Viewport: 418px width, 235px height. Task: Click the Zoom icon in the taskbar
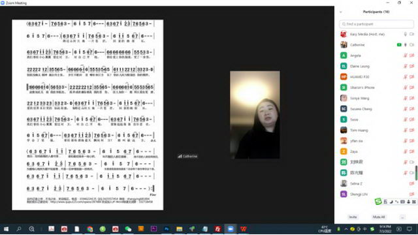231,229
